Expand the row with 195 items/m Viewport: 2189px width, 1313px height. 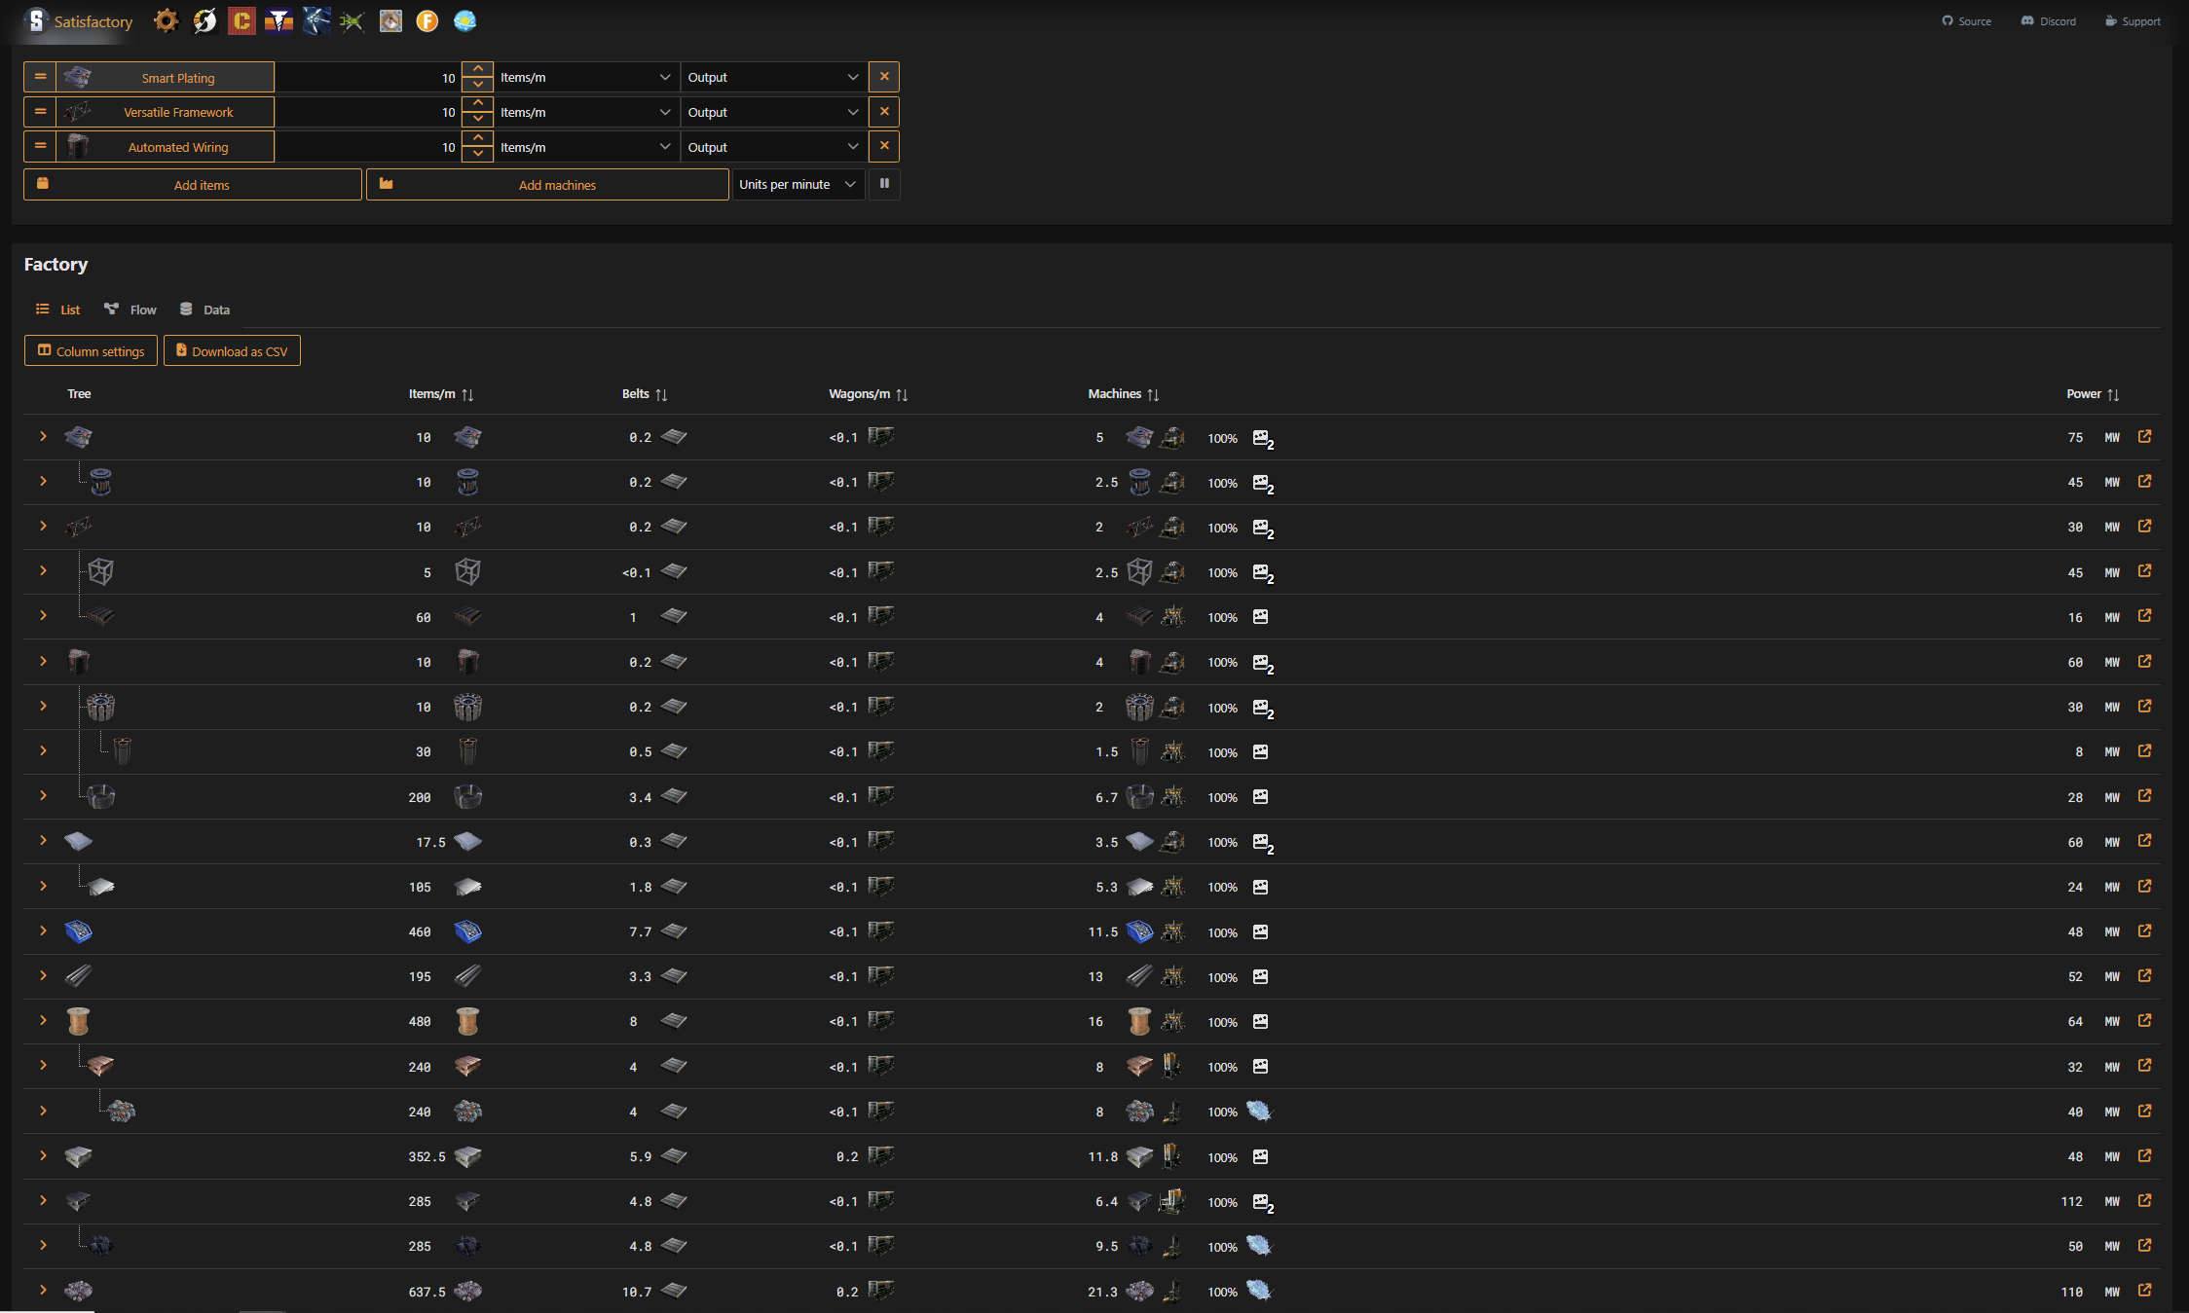click(43, 975)
